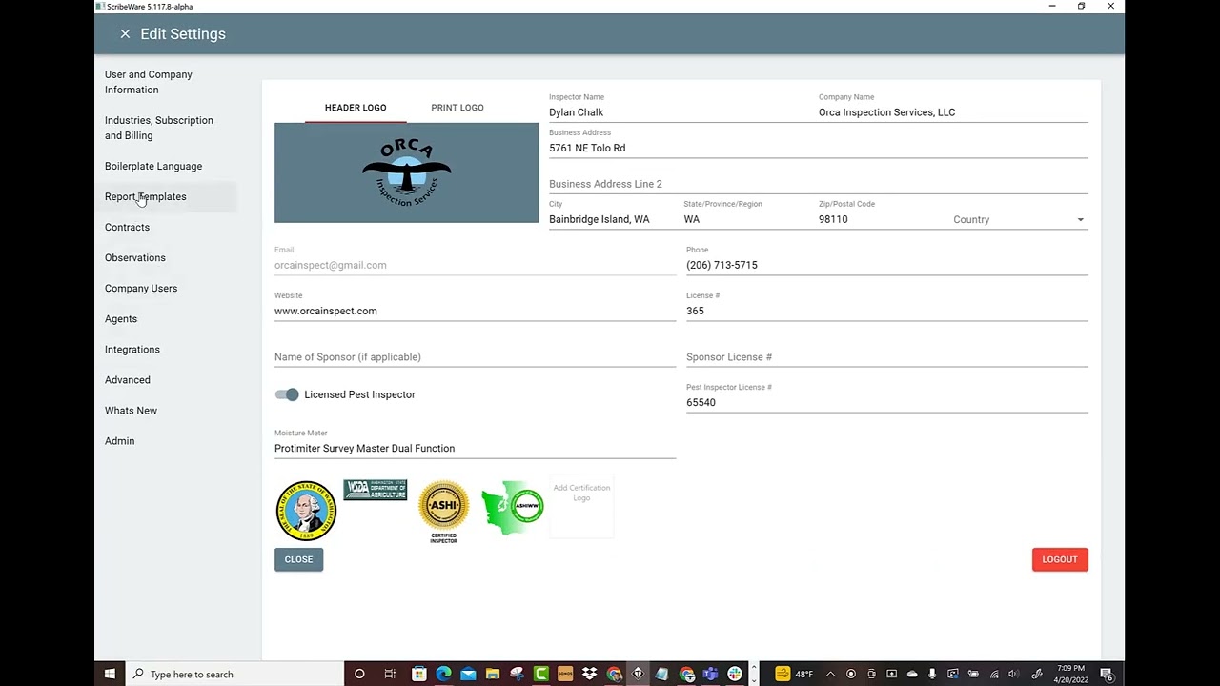This screenshot has height=686, width=1220.
Task: Click the CLOSE button
Action: 298,559
